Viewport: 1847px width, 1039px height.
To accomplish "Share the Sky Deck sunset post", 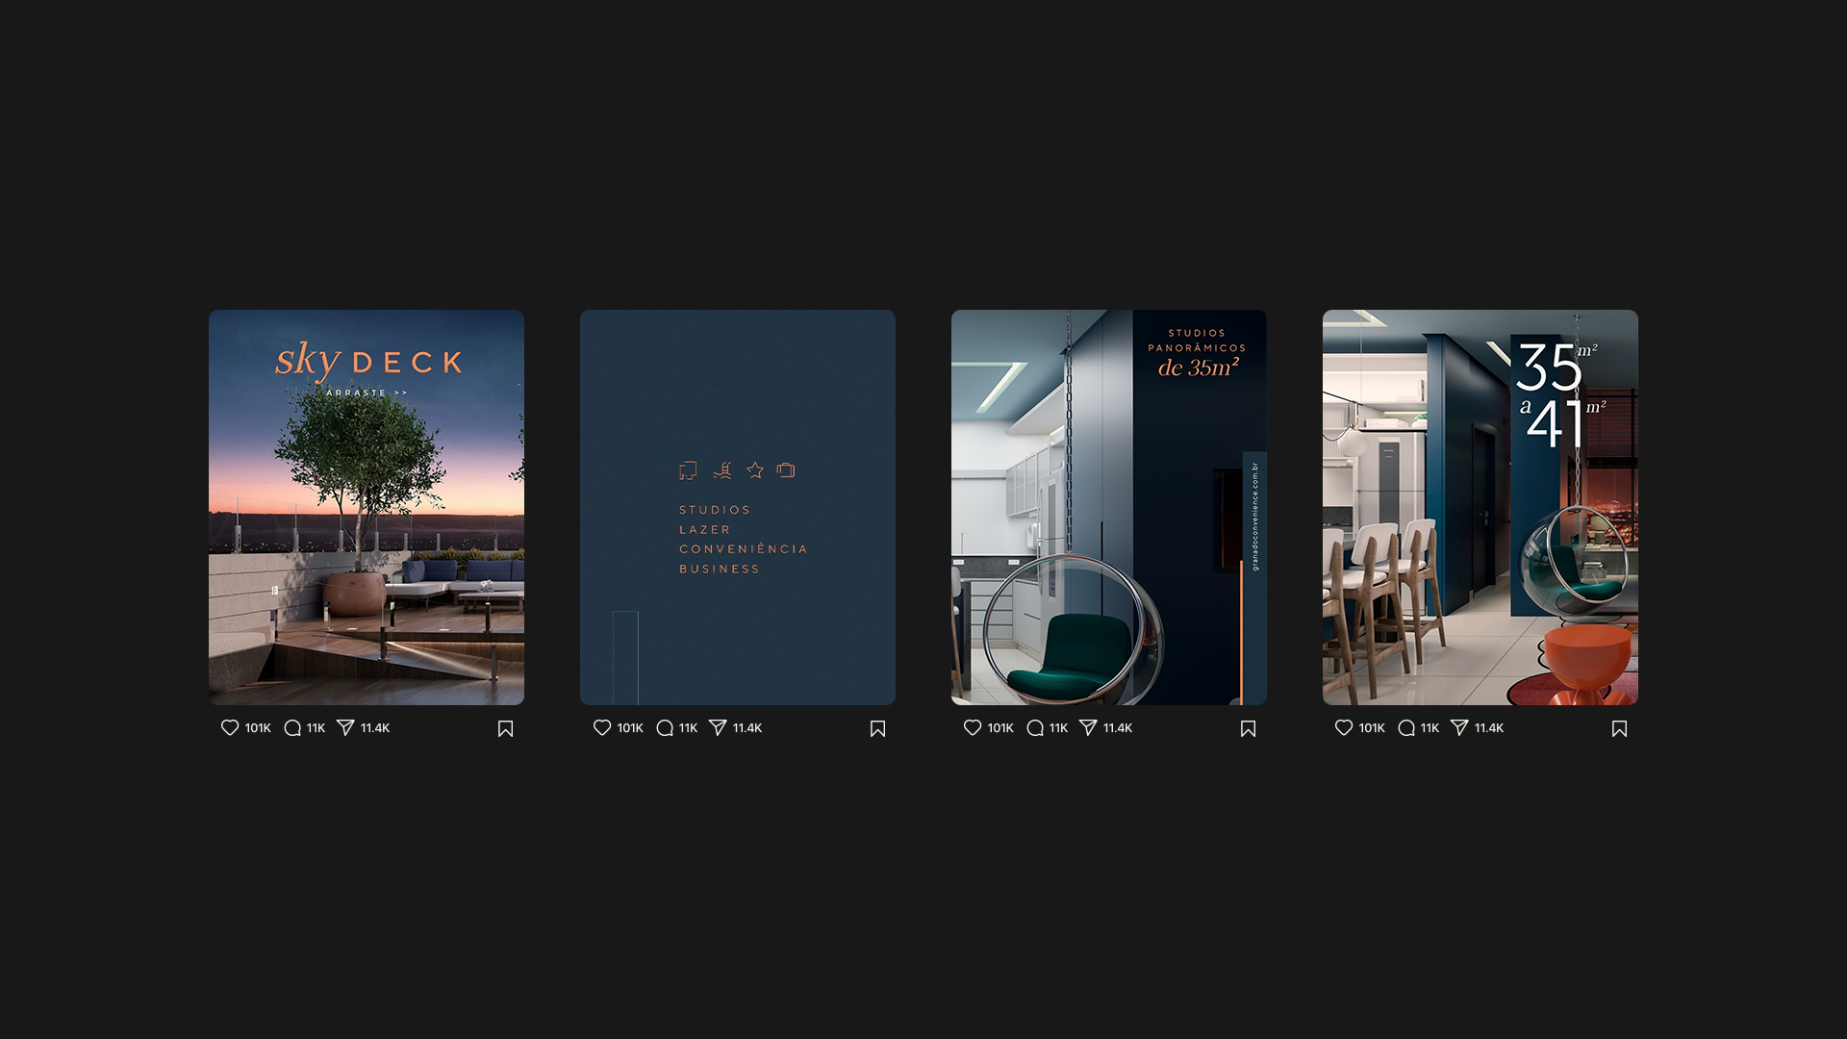I will click(345, 728).
